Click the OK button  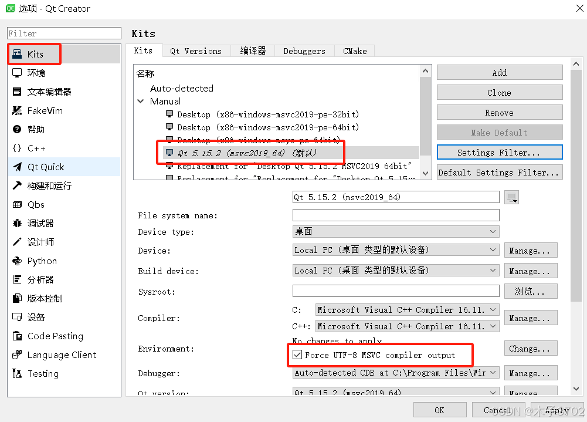point(440,410)
